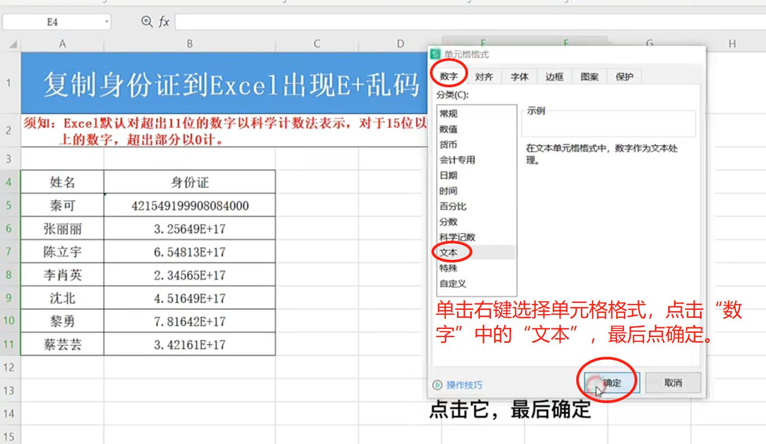Select 数值 in the category list
Image resolution: width=766 pixels, height=444 pixels.
[x=476, y=129]
